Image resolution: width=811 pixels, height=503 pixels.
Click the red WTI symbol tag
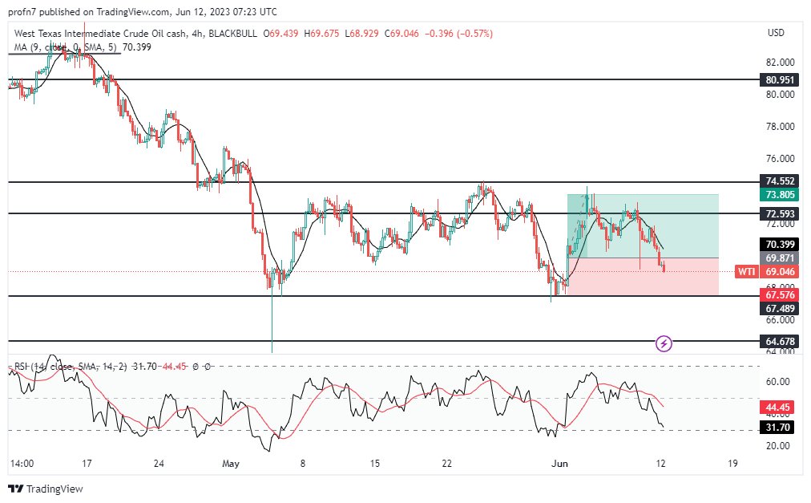746,271
